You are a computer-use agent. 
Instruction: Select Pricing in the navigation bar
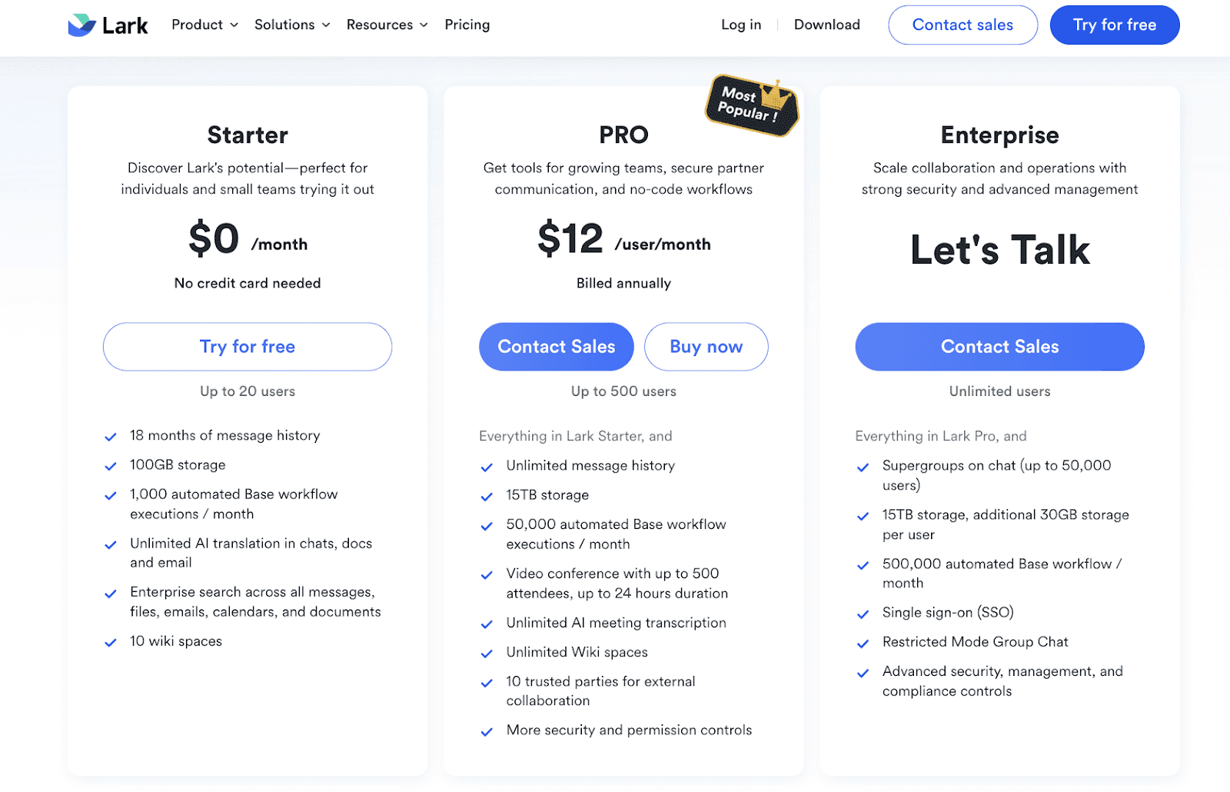[x=467, y=25]
